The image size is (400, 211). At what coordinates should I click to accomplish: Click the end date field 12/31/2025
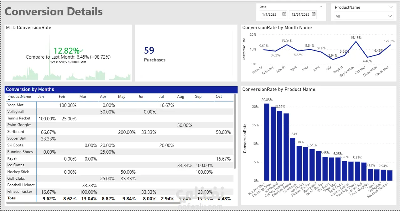[x=303, y=14]
